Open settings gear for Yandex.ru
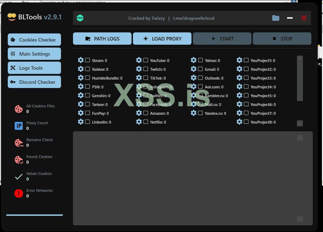 (x=194, y=113)
